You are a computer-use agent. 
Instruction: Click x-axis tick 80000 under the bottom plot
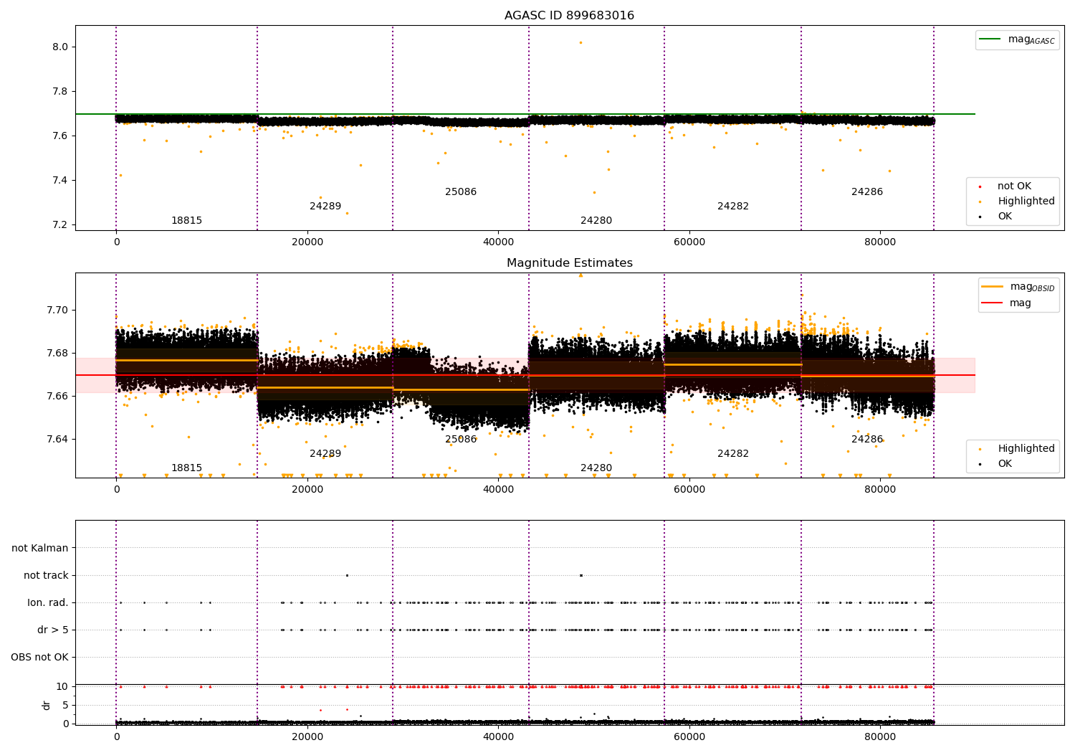[x=880, y=737]
